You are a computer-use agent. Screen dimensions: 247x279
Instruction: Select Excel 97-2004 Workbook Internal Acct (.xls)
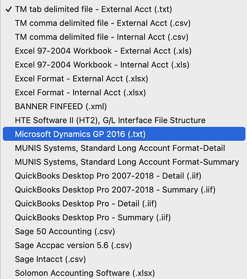tap(124, 65)
